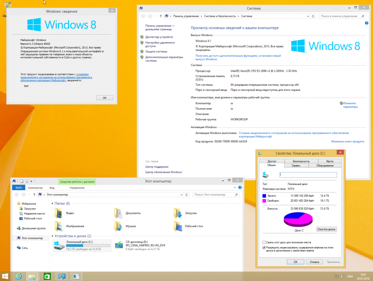Open the Windows Start button

5,276
